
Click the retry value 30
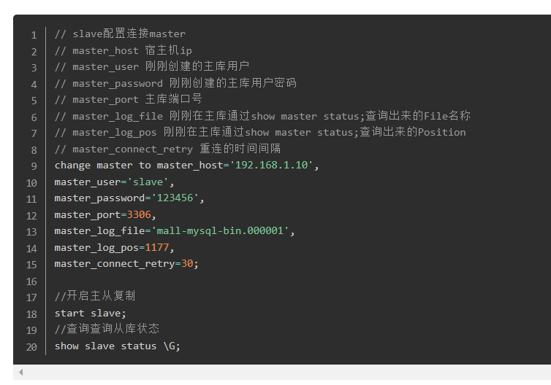point(186,264)
